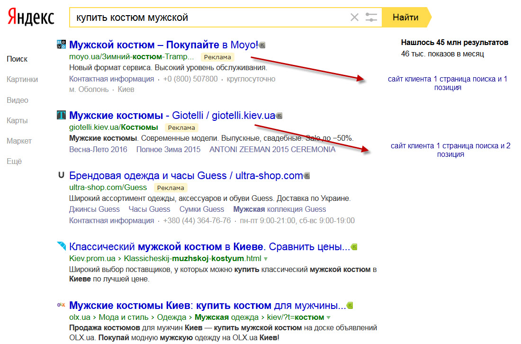Image resolution: width=521 pixels, height=344 pixels.
Task: Click green marker icon after Kiev.prom.ua title
Action: point(354,247)
